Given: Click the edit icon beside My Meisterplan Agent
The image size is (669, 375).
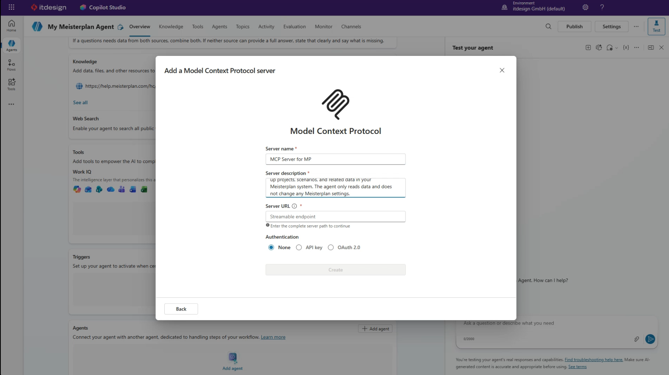Looking at the screenshot, I should [120, 27].
